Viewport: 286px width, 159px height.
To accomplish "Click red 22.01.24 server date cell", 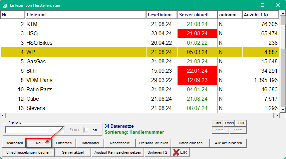I will [197, 71].
